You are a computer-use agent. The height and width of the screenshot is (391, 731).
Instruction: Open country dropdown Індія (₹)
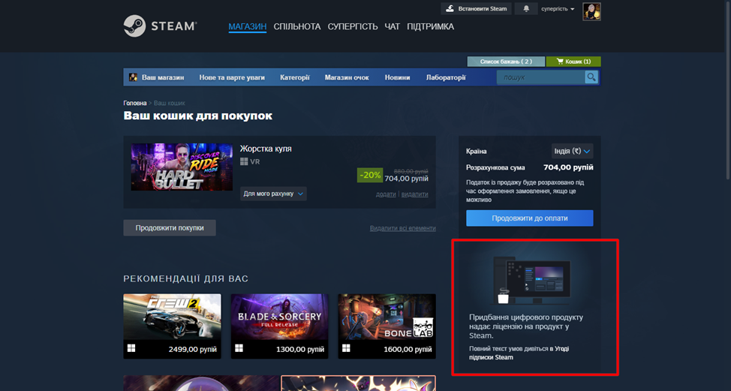click(572, 151)
